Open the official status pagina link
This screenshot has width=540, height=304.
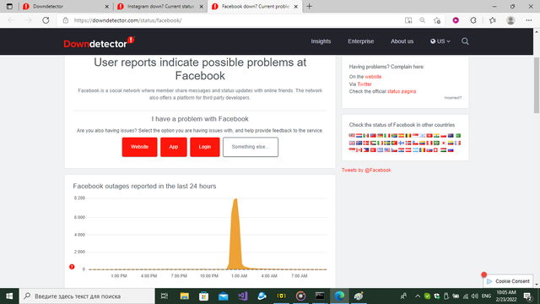(402, 91)
